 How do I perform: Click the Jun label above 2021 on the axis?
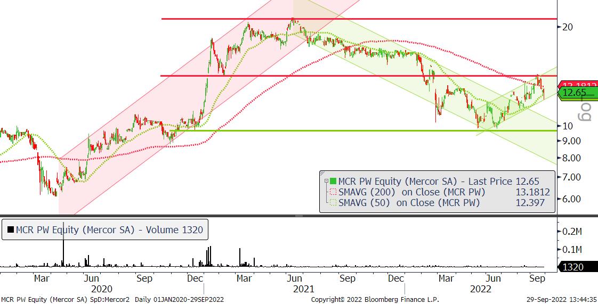(294, 278)
